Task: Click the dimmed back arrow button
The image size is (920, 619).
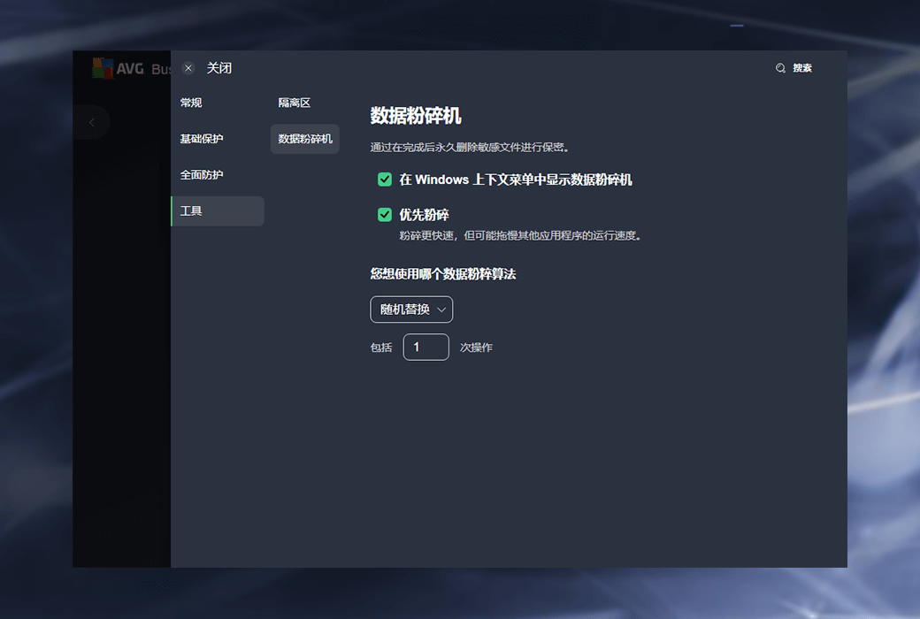Action: point(91,122)
